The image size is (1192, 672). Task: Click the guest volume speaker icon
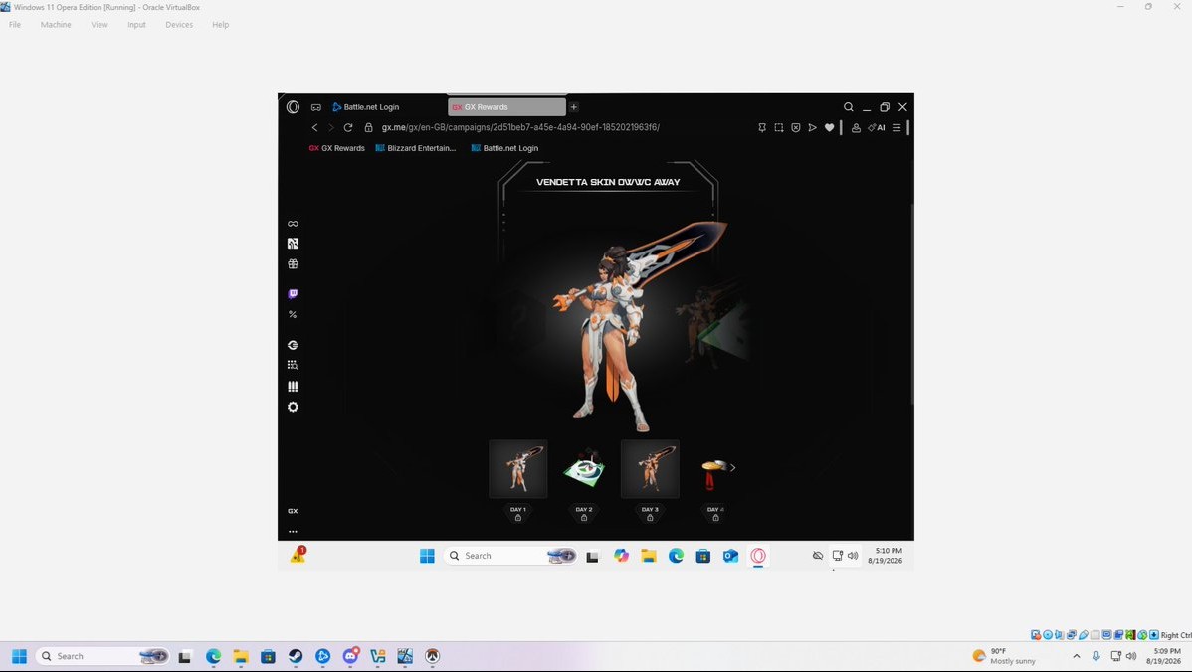coord(853,556)
